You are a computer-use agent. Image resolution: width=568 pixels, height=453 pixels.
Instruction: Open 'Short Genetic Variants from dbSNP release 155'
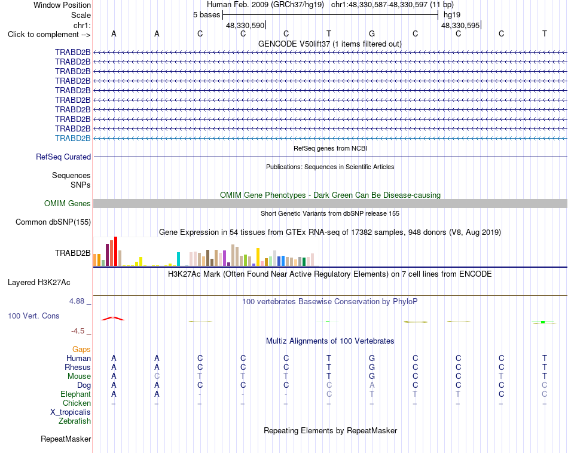330,213
